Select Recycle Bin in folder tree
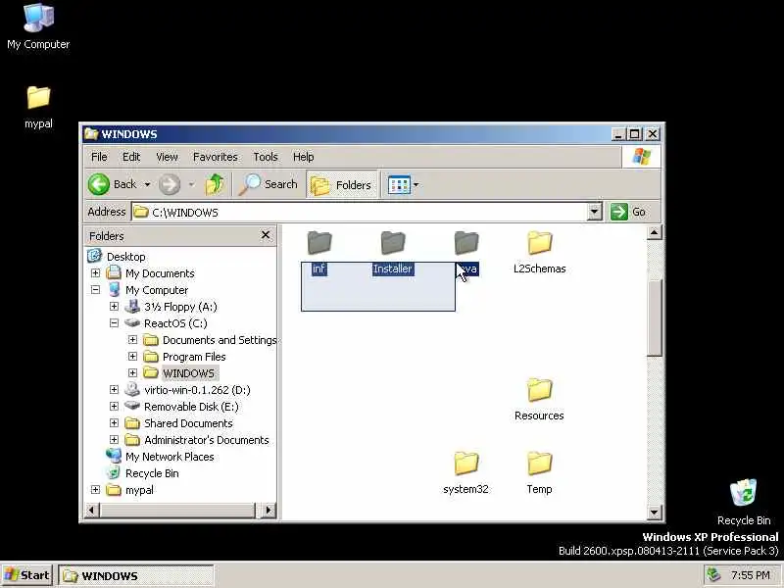 coord(152,473)
